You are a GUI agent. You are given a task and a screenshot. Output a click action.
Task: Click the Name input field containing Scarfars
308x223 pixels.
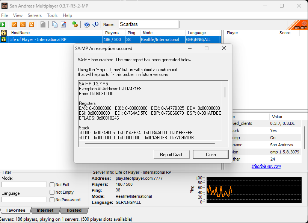coord(149,24)
